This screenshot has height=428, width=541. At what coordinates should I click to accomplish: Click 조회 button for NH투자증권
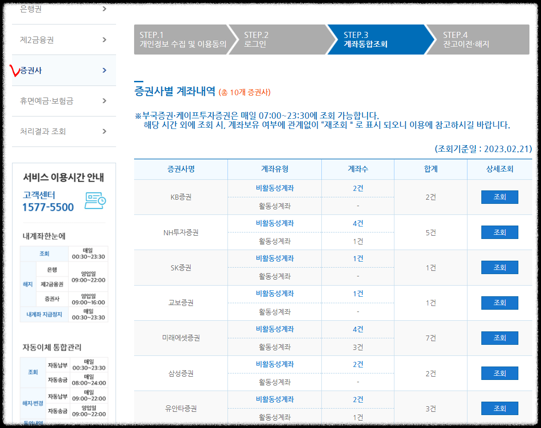pyautogui.click(x=499, y=232)
